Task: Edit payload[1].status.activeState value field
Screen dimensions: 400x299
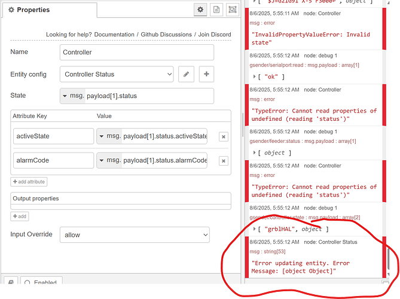Action: 164,136
